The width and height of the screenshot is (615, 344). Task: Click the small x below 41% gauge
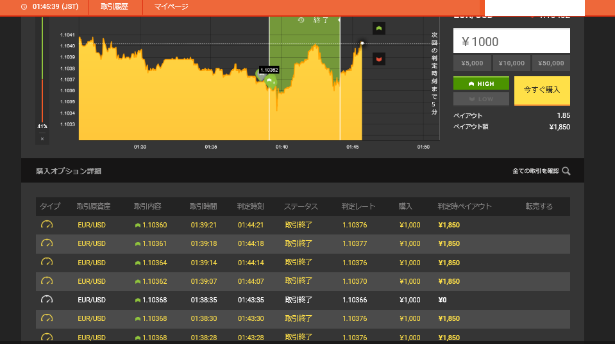(42, 138)
